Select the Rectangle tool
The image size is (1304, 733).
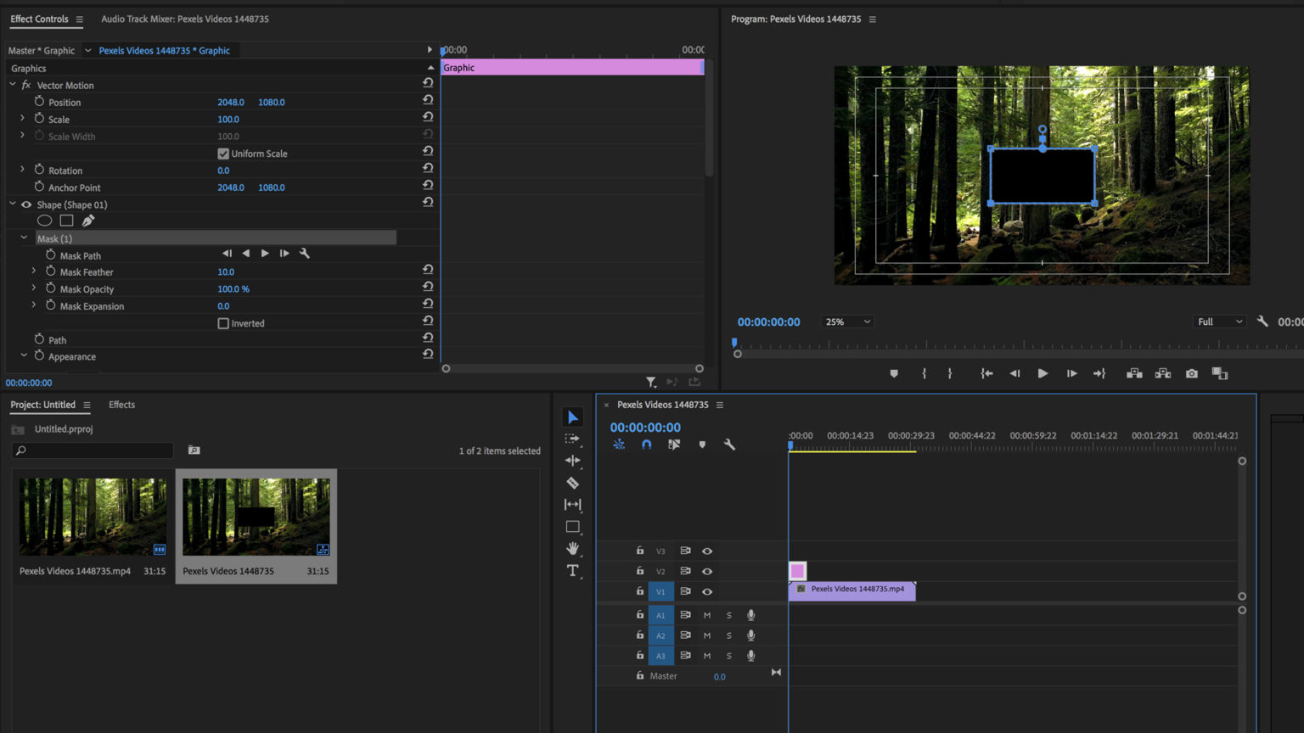(x=573, y=526)
